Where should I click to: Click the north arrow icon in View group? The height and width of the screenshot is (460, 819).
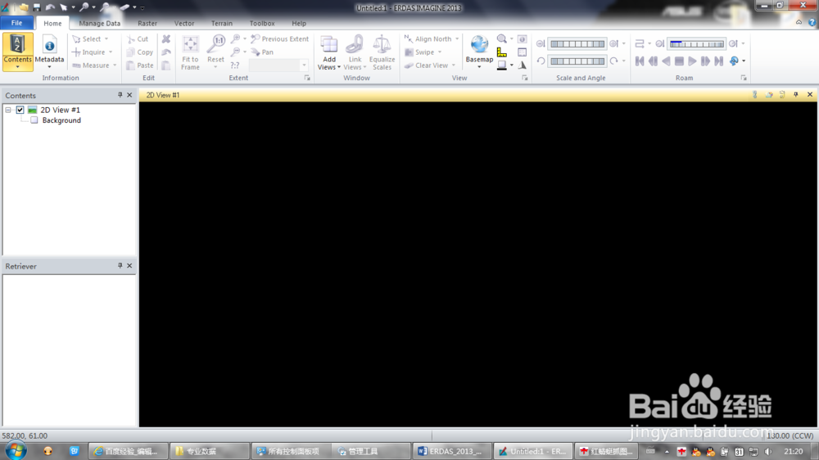pyautogui.click(x=523, y=65)
